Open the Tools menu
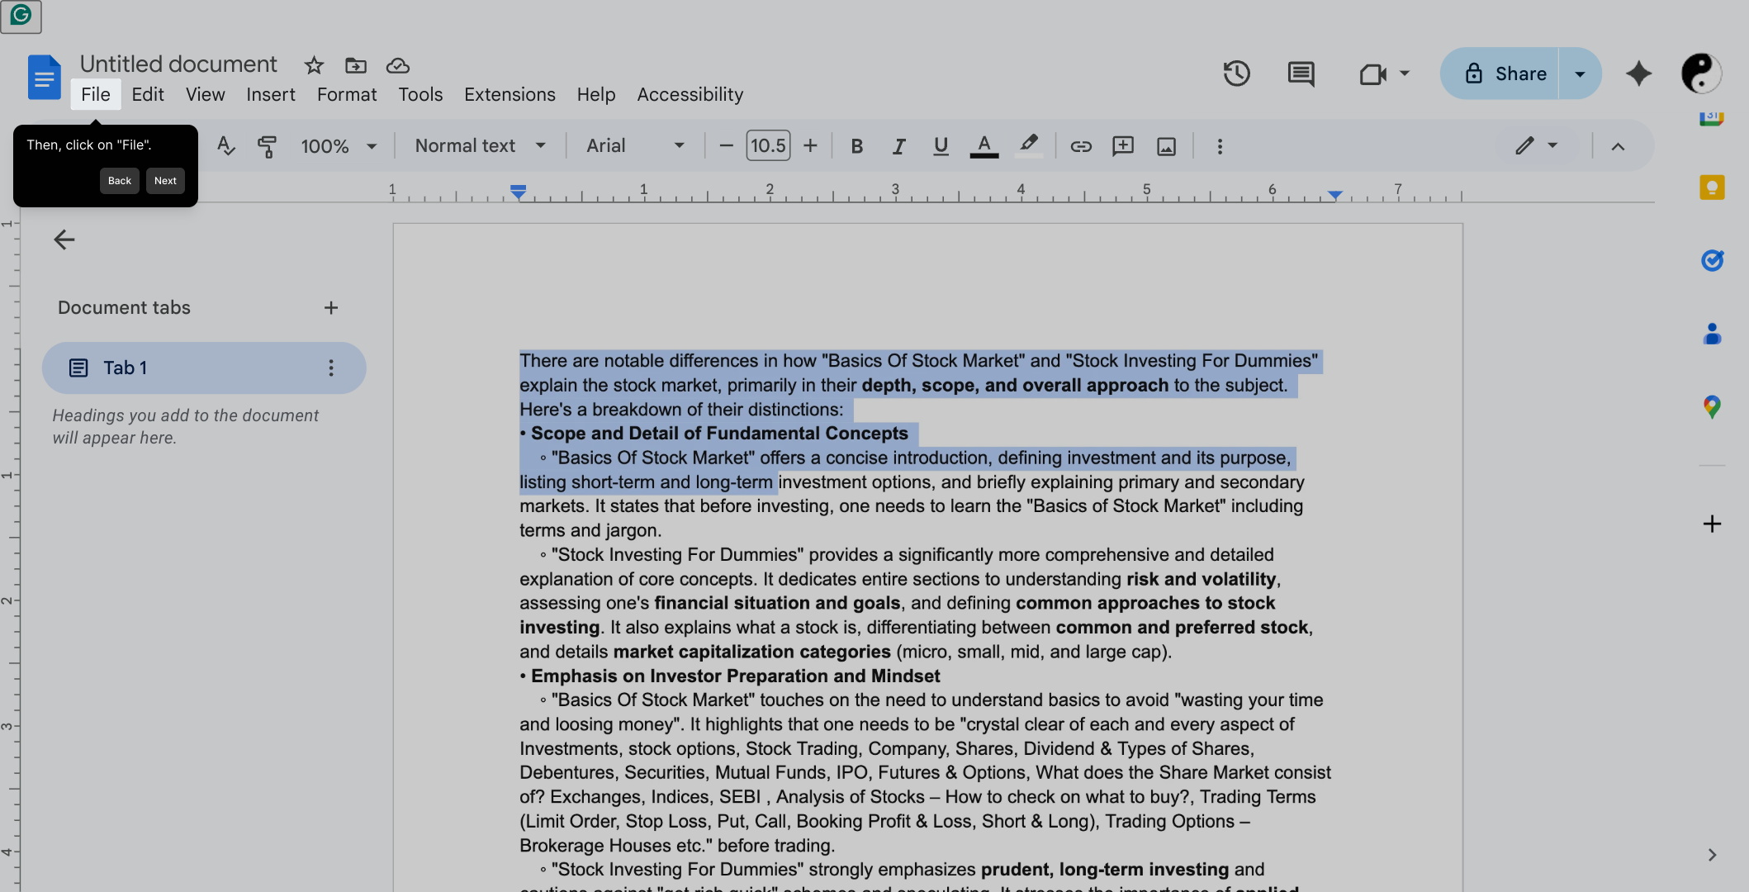 420,95
